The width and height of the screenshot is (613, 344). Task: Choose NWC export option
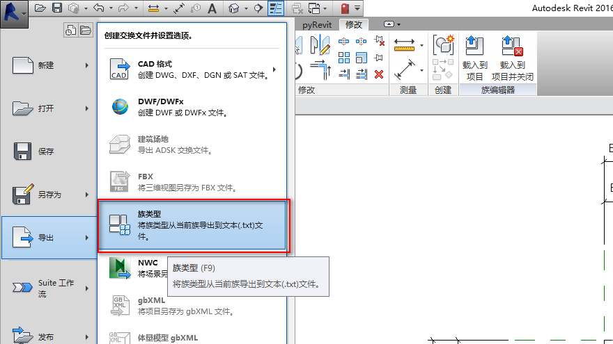[x=133, y=268]
